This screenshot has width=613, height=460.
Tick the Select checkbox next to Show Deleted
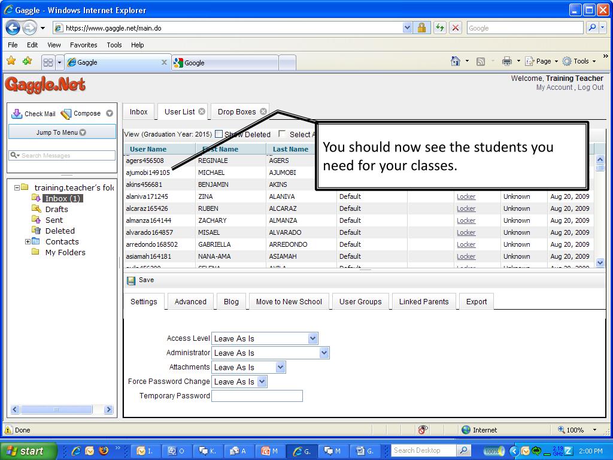282,134
